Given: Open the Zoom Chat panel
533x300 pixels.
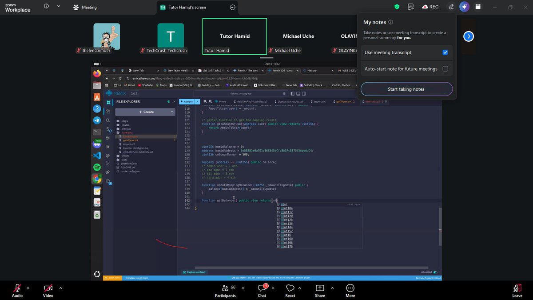Looking at the screenshot, I should pos(262,290).
